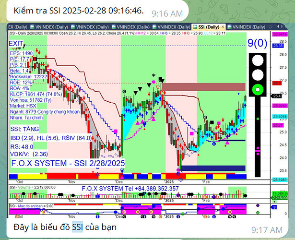Click the diamond icon beside the tab arrows
The width and height of the screenshot is (295, 240).
(x=271, y=27)
